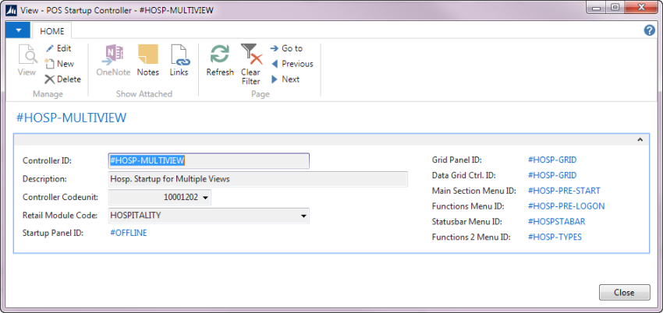The image size is (663, 313).
Task: Expand the Controller Codeunit dropdown
Action: (205, 198)
